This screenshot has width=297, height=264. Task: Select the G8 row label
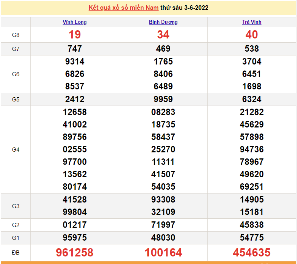tap(15, 35)
